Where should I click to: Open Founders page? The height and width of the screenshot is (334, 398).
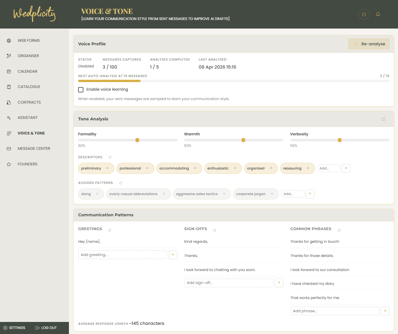tap(27, 164)
